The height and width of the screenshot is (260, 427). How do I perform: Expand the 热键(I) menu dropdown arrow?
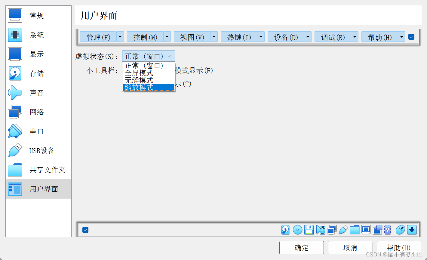(261, 37)
